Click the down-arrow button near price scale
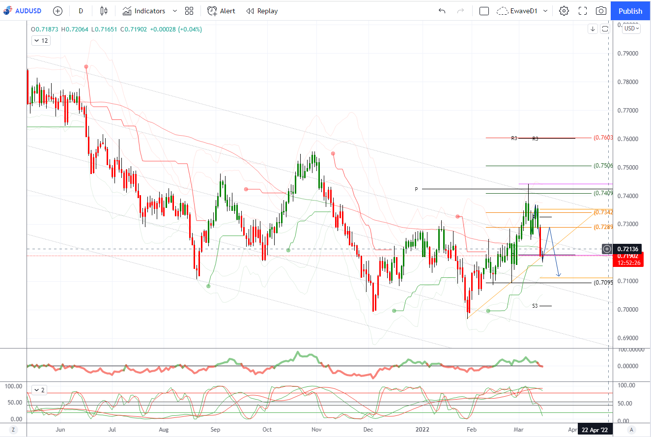Screen dimensions: 651x437 [x=593, y=29]
